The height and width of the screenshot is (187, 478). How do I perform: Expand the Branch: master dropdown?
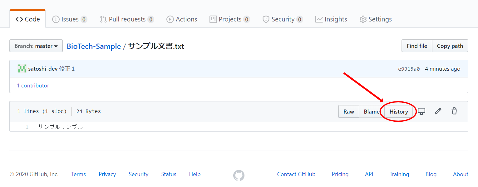click(x=36, y=46)
